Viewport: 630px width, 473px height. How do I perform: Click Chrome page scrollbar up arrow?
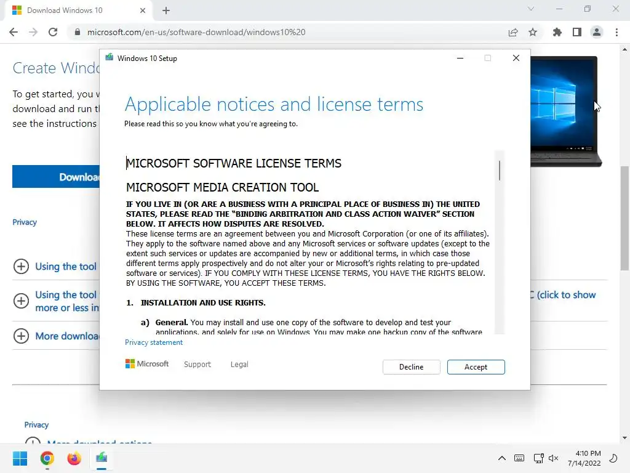tap(624, 49)
